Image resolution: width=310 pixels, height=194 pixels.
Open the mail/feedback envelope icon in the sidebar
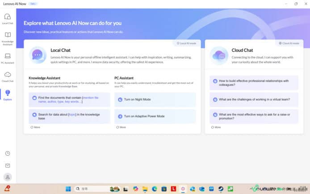pos(8,165)
